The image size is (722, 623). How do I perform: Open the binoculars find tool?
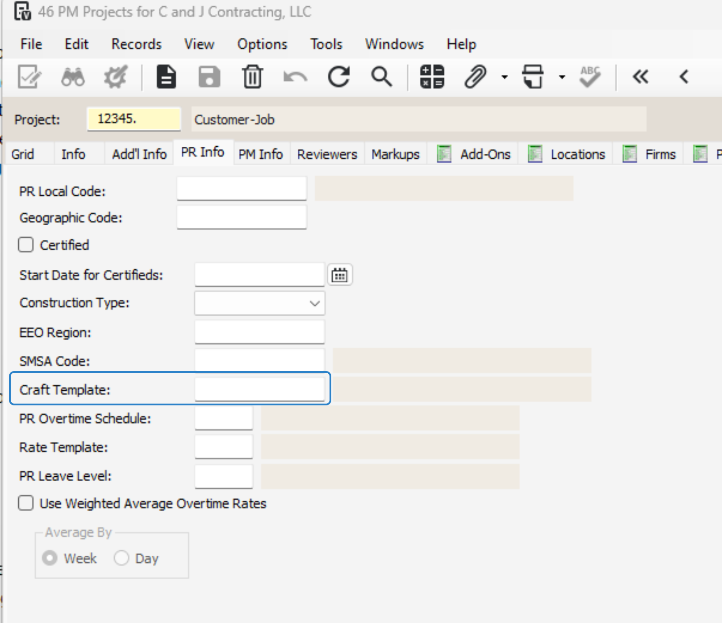(73, 77)
